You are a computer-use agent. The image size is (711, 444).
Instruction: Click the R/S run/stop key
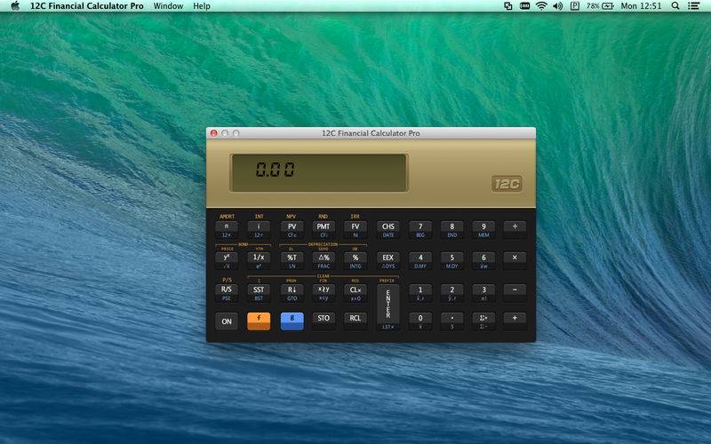pyautogui.click(x=227, y=293)
